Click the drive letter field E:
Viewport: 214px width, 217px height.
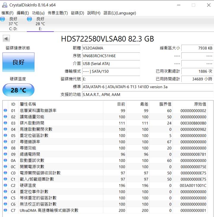(x=111, y=79)
